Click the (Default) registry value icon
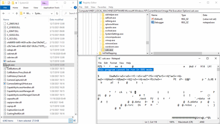 coord(152,19)
